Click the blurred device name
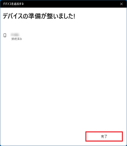The height and width of the screenshot is (146, 127). (15, 35)
